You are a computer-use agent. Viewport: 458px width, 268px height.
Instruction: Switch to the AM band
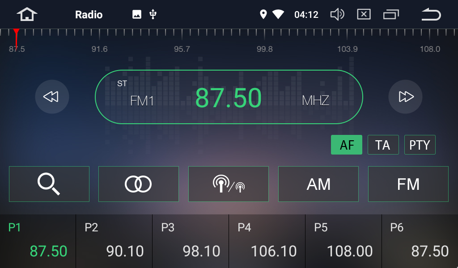[x=318, y=184]
